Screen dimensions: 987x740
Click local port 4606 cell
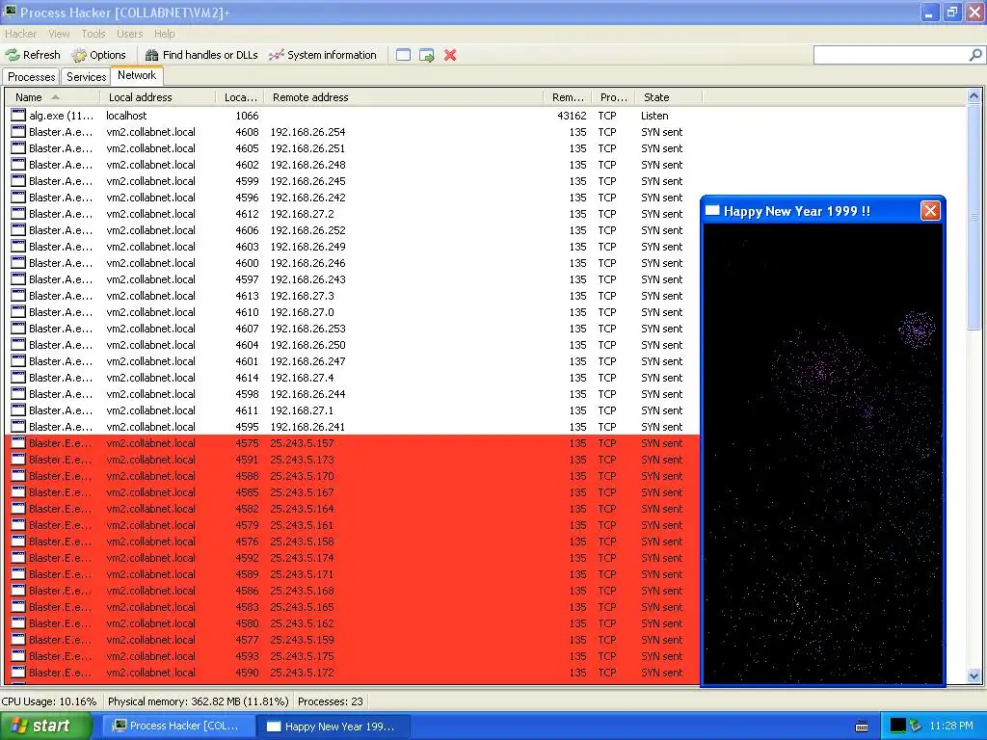(247, 230)
